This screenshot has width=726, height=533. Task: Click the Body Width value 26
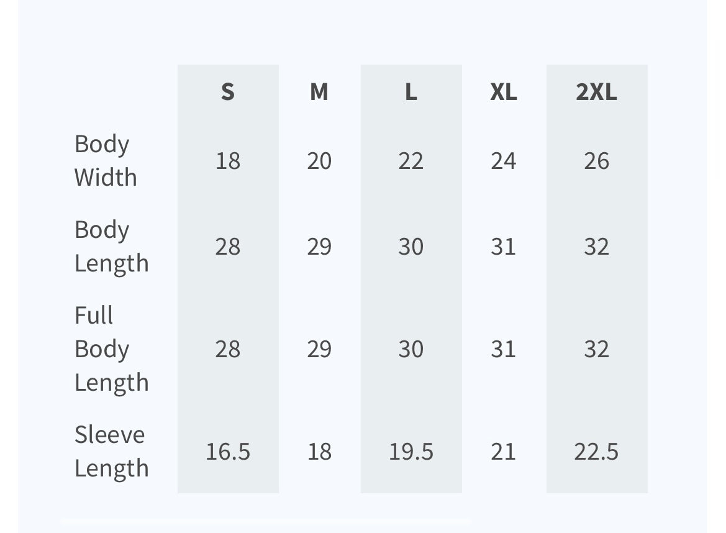tap(596, 162)
